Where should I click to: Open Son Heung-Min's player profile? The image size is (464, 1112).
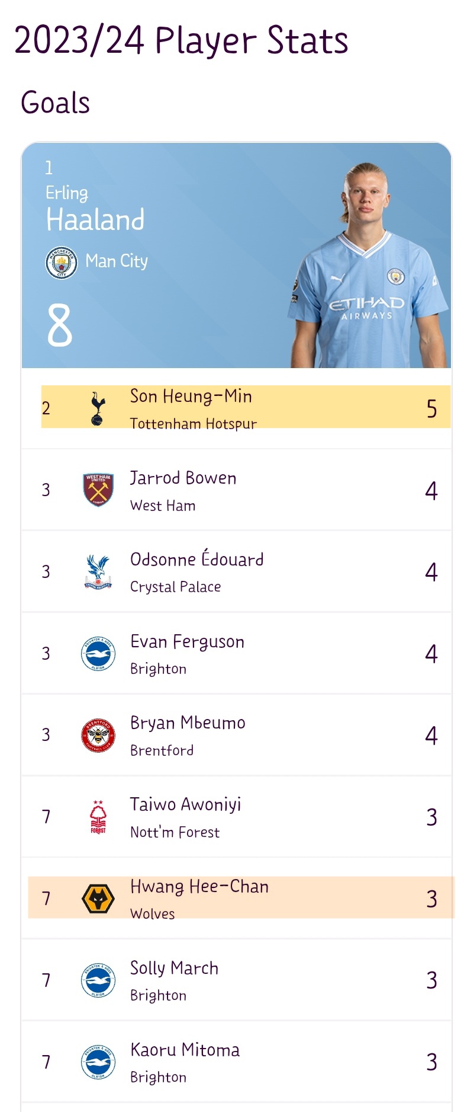[191, 396]
